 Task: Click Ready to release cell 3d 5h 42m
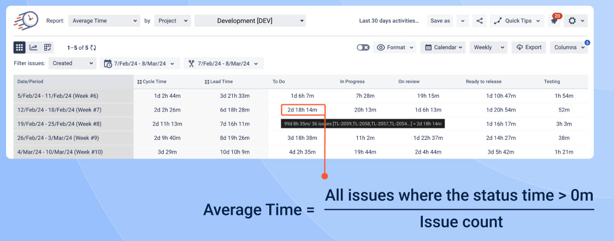click(x=500, y=152)
